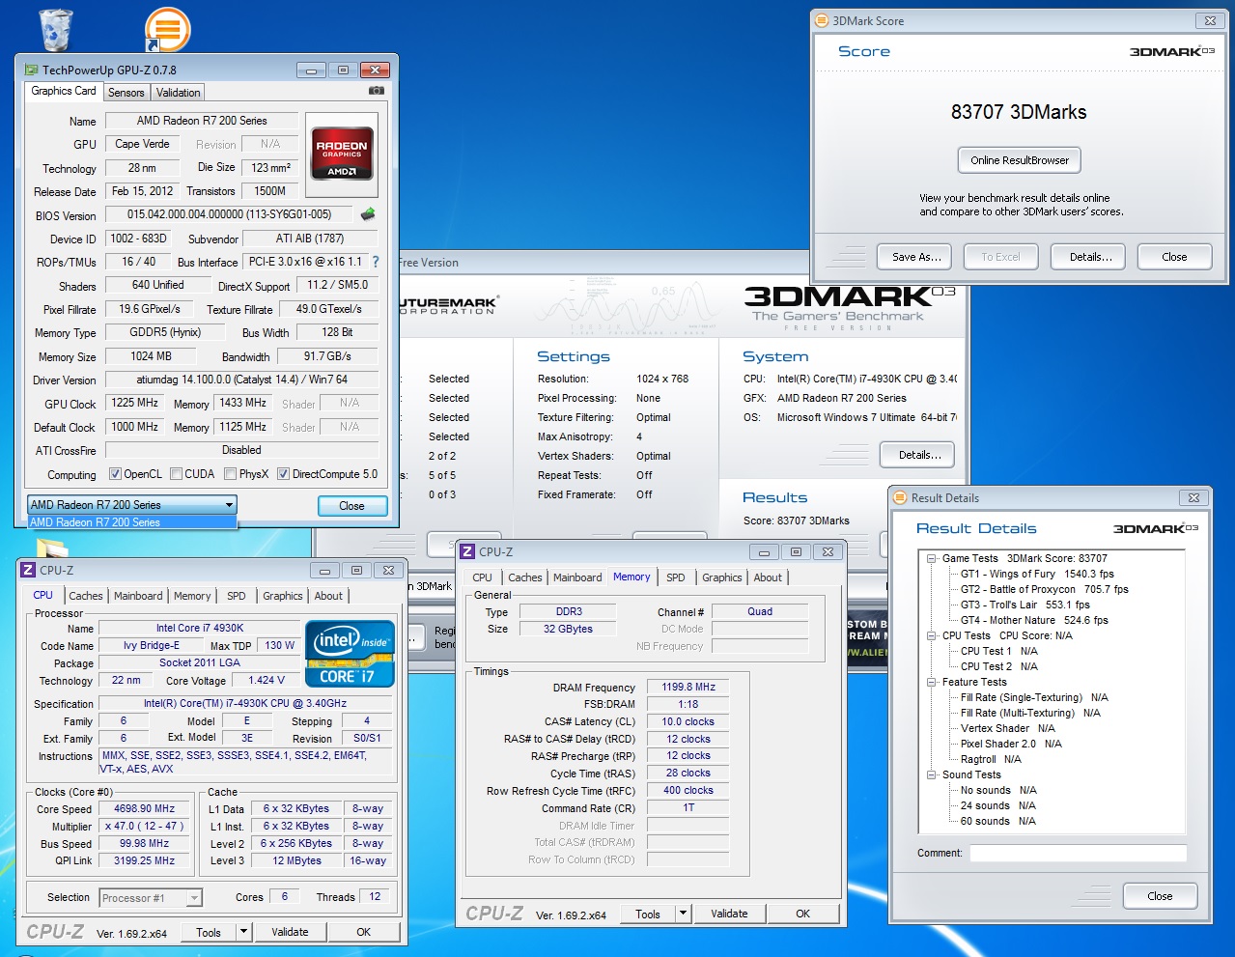Screen dimensions: 1235x957
Task: Click the CPU-Z memory window title icon
Action: point(467,551)
